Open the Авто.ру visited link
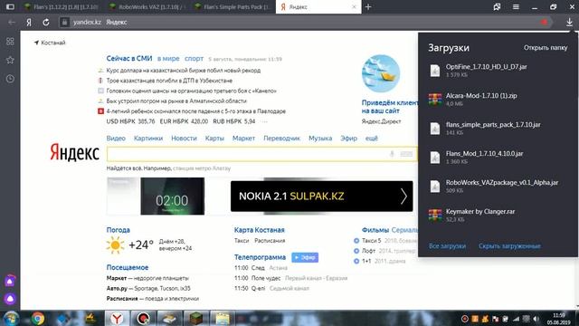The height and width of the screenshot is (326, 579). [117, 288]
